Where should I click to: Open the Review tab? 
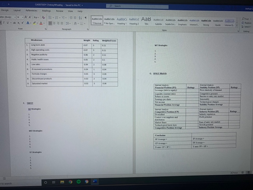pos(60,11)
